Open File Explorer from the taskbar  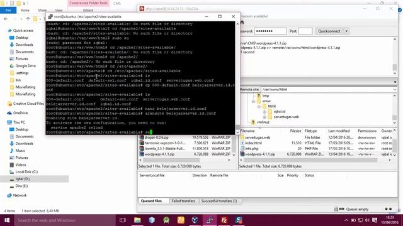pos(137,220)
